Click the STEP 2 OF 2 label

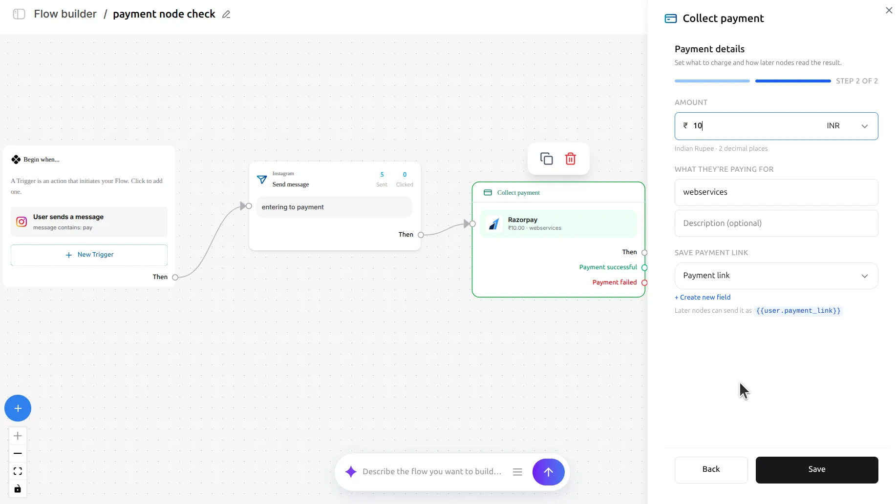856,81
